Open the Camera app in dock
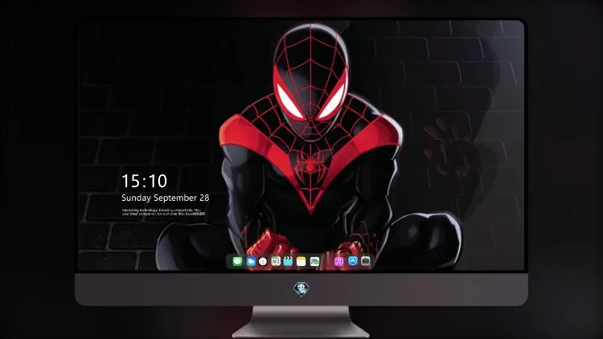Screen dimensions: 603x339 pyautogui.click(x=366, y=261)
